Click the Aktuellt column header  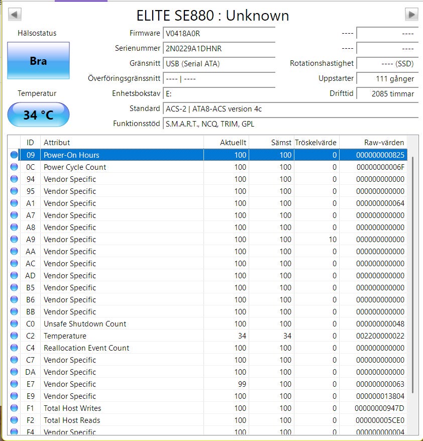(226, 143)
